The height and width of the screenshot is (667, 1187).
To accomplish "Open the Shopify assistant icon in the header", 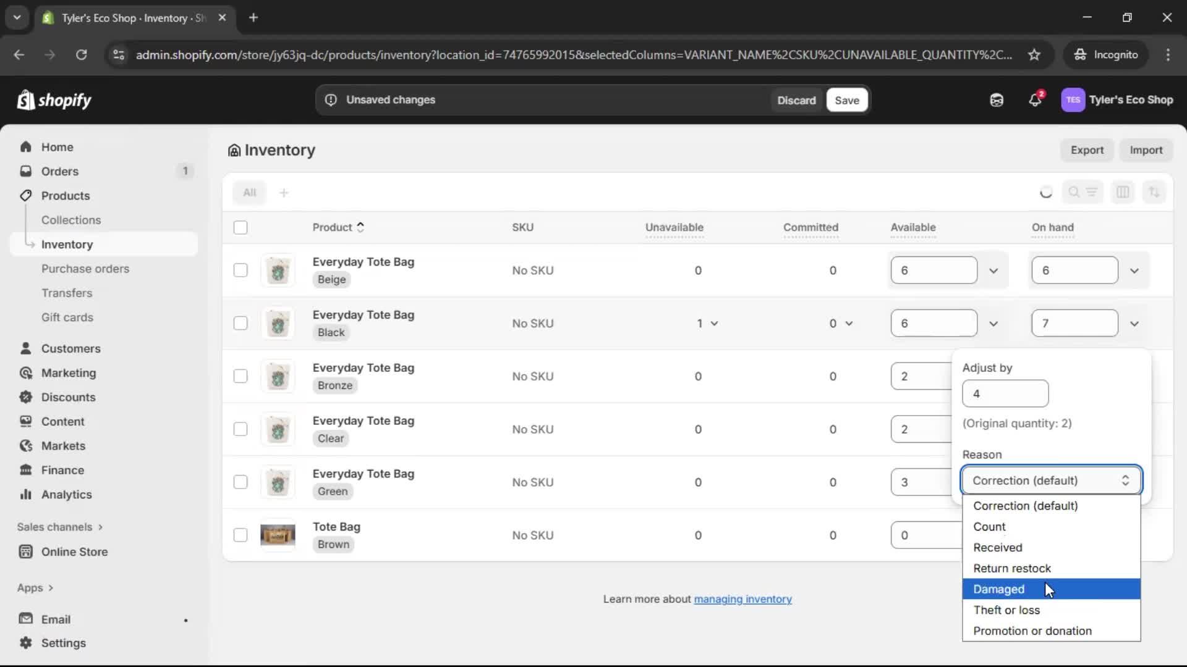I will click(x=997, y=99).
